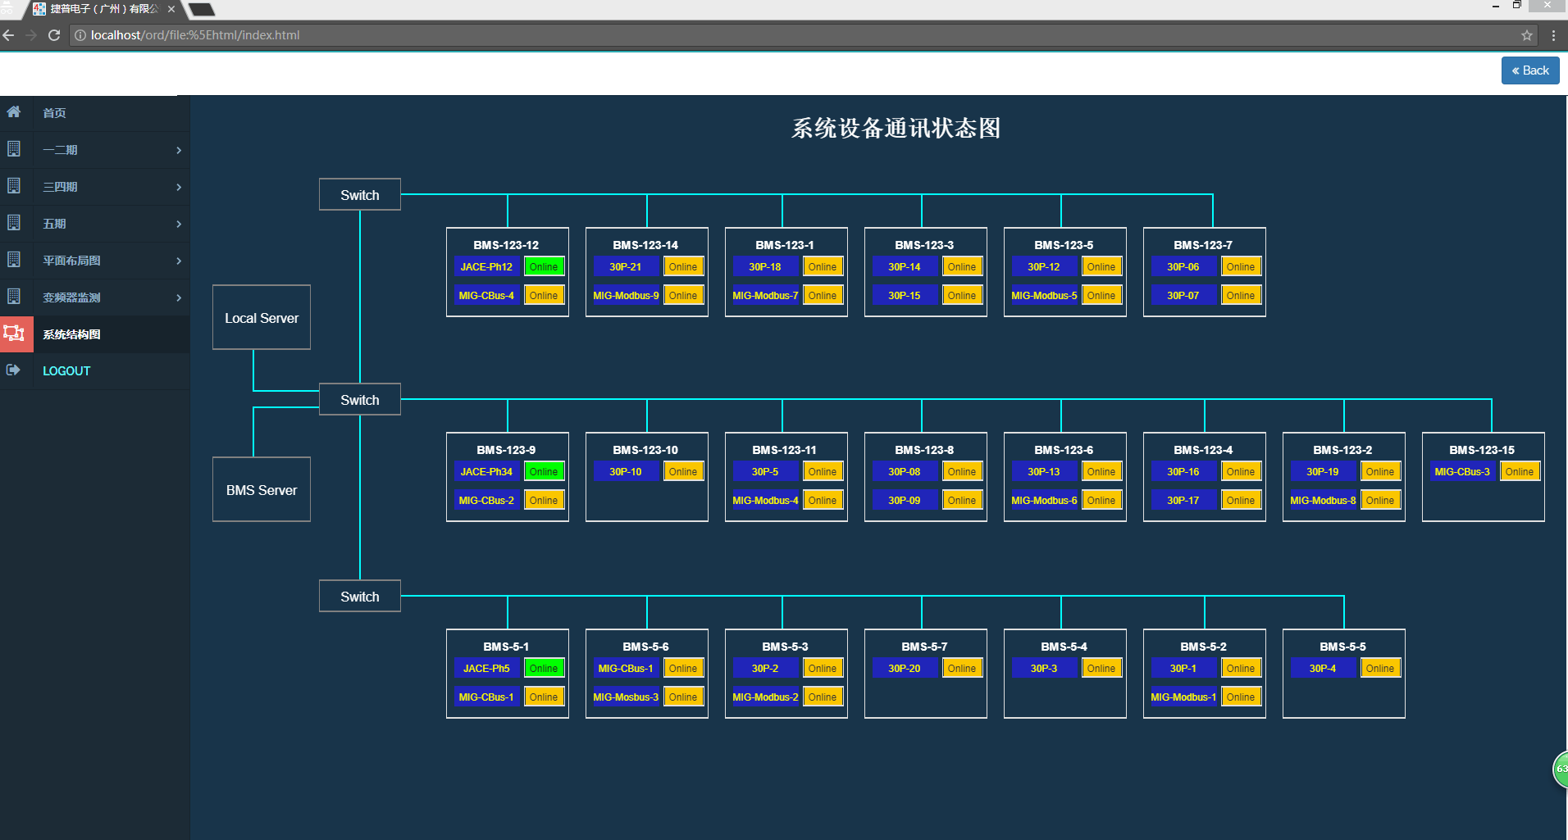
Task: Click the MIG-Modbus-8 device label
Action: pyautogui.click(x=1323, y=501)
